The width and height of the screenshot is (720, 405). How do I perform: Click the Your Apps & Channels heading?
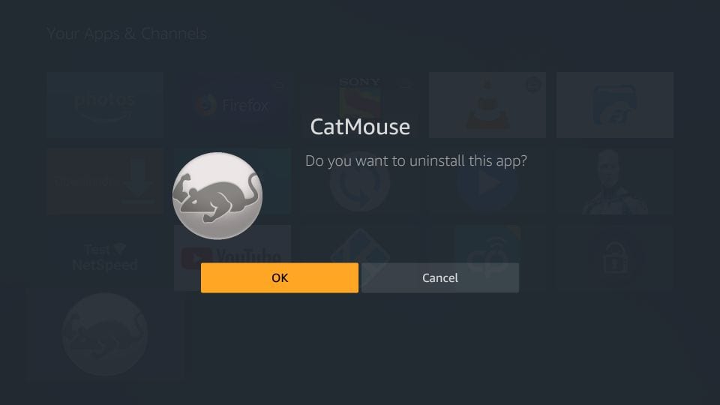coord(127,34)
